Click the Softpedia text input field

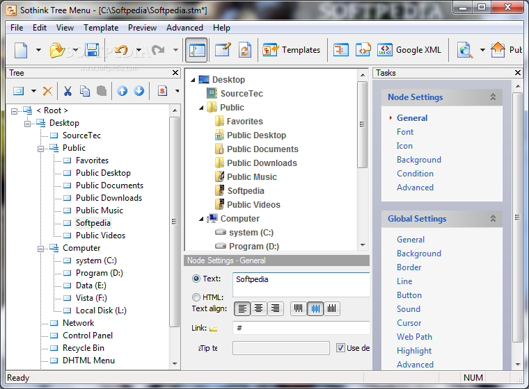pyautogui.click(x=301, y=285)
